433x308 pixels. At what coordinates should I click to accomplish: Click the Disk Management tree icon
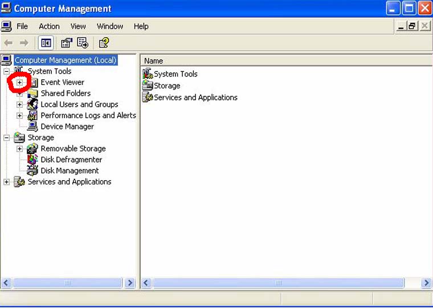(x=32, y=171)
